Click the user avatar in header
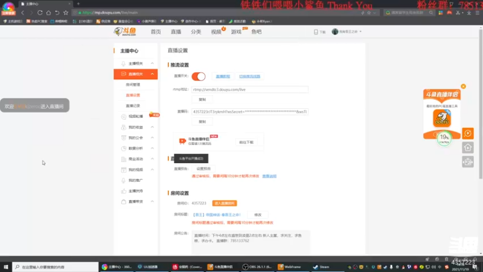The image size is (483, 272). [x=335, y=31]
